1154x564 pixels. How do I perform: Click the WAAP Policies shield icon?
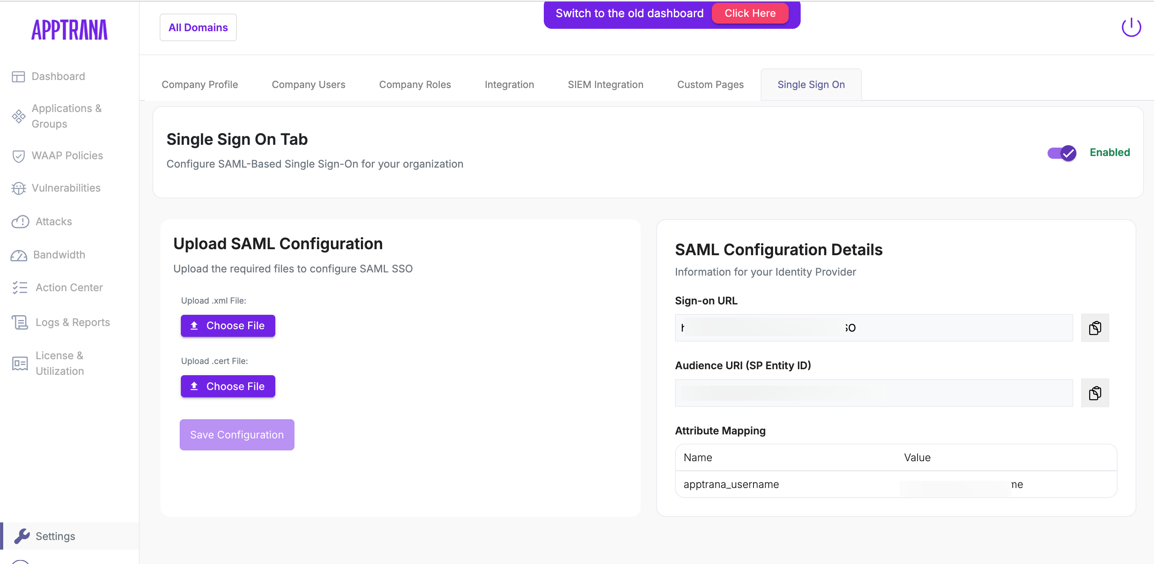click(18, 156)
